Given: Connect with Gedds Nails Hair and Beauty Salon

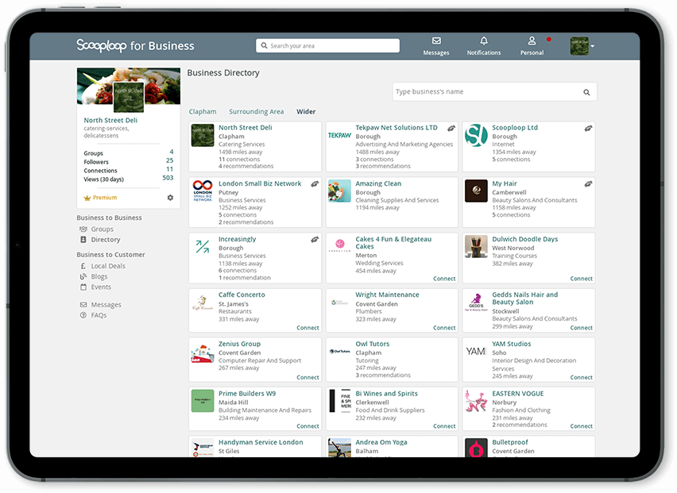Looking at the screenshot, I should (581, 328).
